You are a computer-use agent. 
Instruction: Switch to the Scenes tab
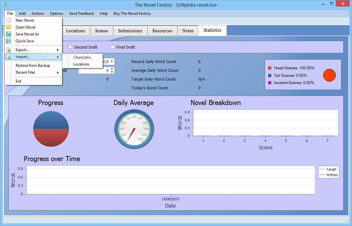tap(101, 31)
